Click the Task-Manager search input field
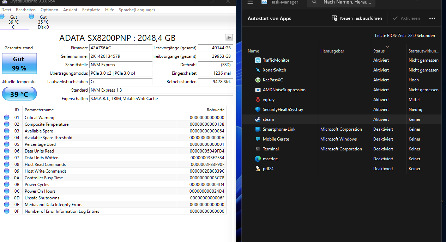This screenshot has width=446, height=242. click(341, 3)
